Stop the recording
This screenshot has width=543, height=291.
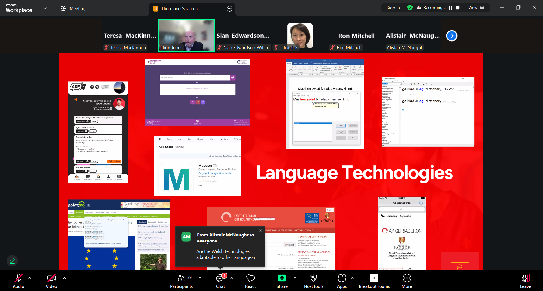458,8
